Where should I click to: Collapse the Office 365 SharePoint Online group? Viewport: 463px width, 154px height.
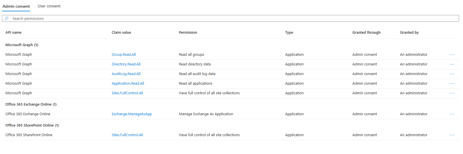(x=32, y=125)
